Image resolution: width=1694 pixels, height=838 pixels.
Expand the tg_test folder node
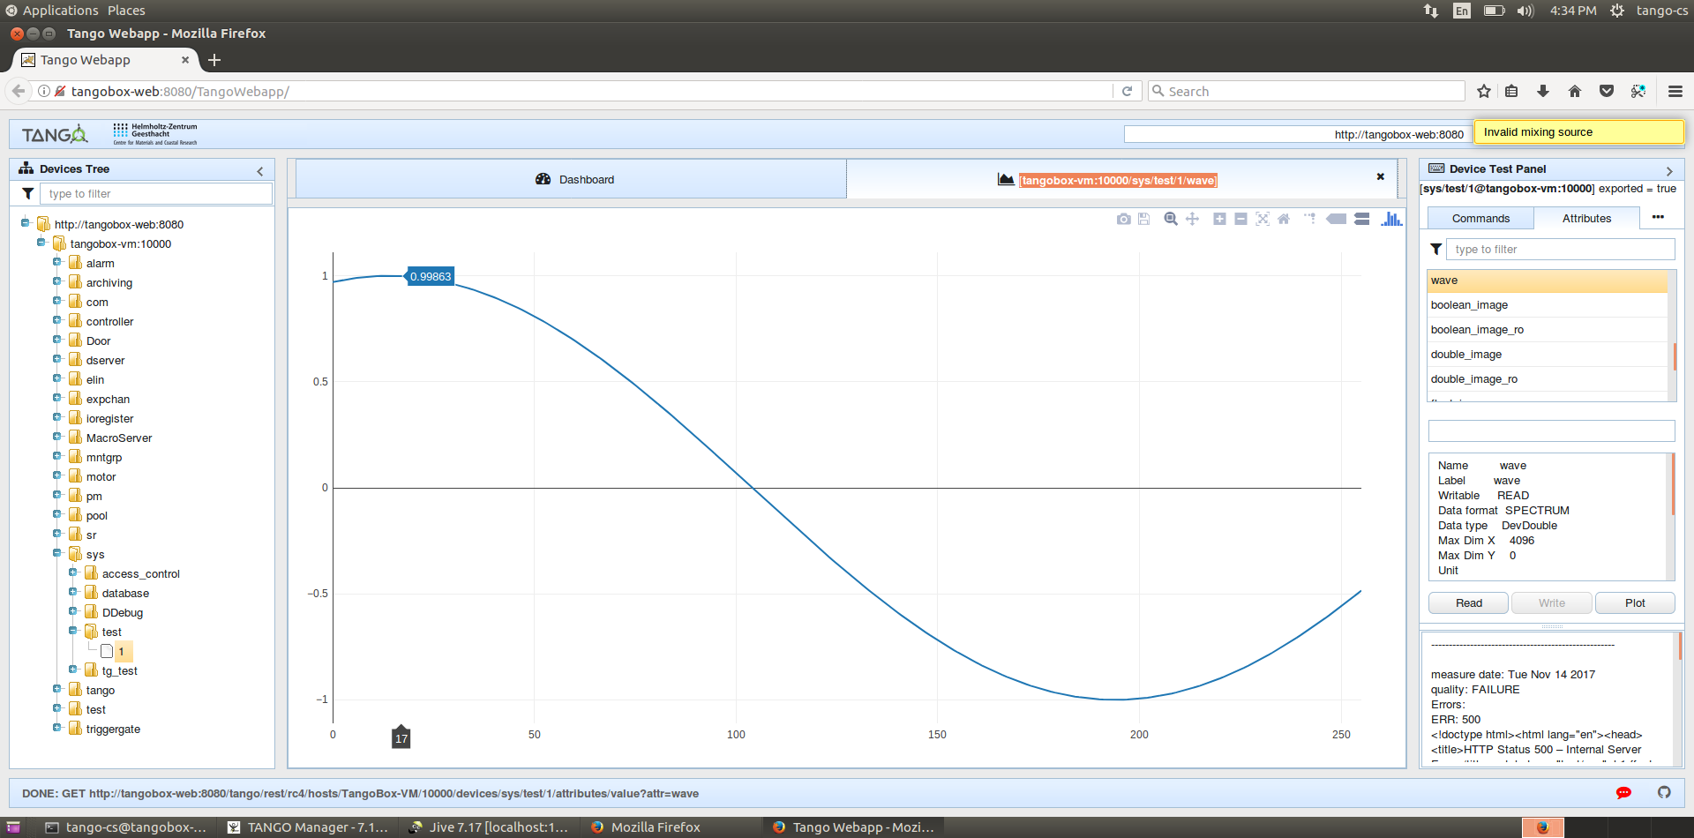pos(73,670)
